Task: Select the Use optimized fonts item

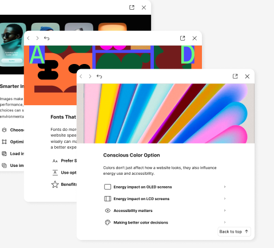Action: click(x=64, y=173)
